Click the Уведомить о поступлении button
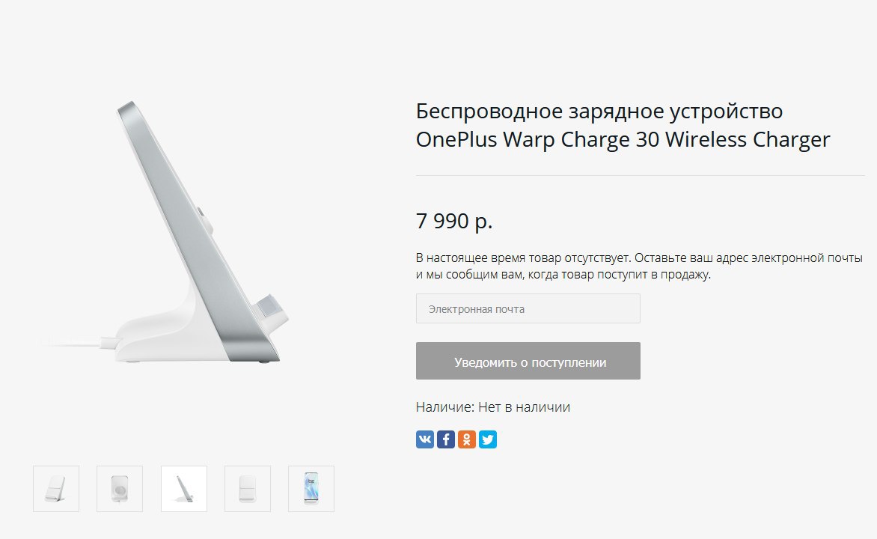Image resolution: width=877 pixels, height=539 pixels. [x=528, y=361]
